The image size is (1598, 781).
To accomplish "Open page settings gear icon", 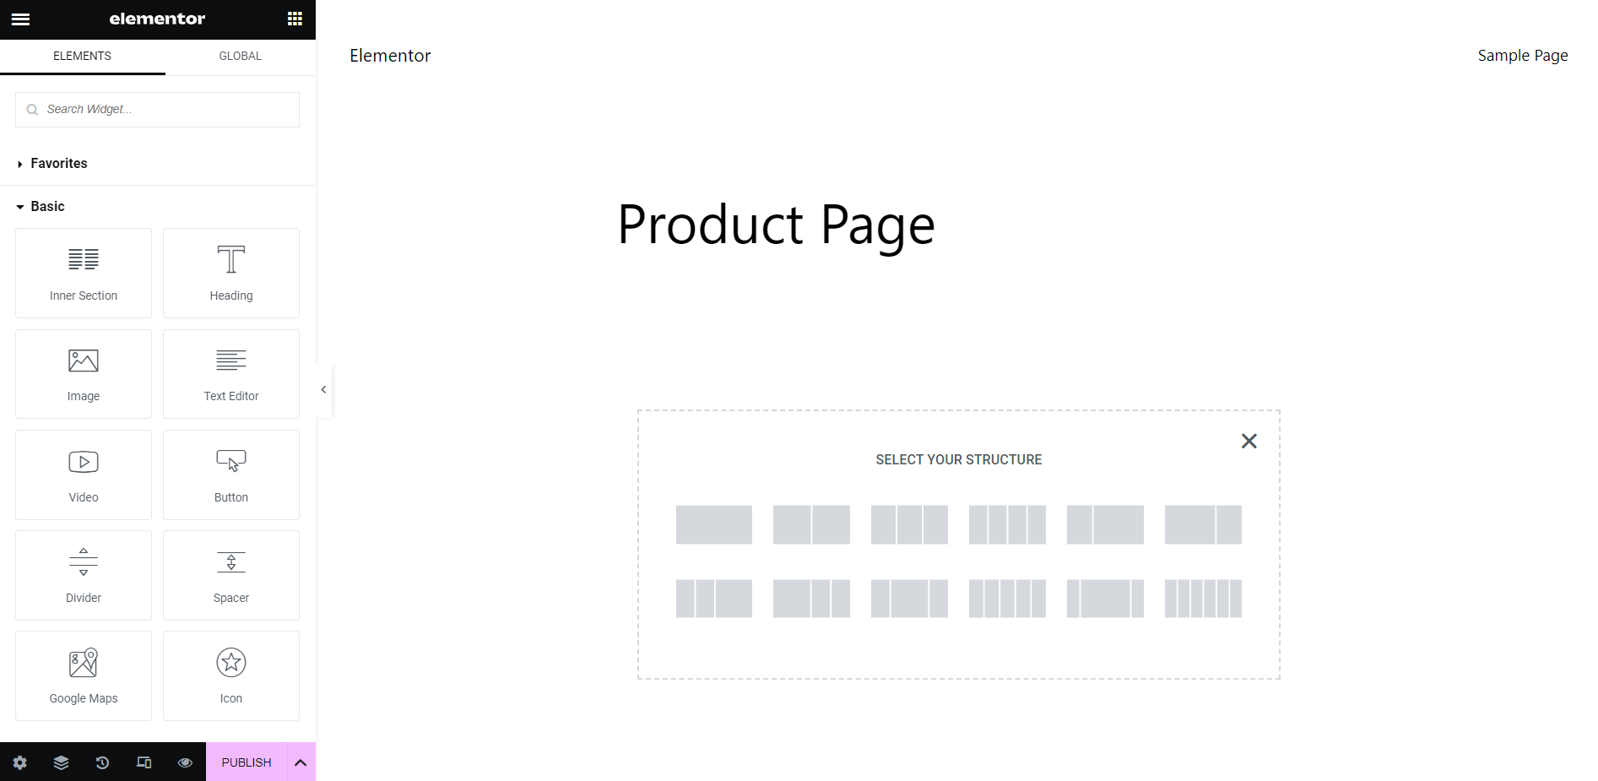I will click(x=20, y=762).
